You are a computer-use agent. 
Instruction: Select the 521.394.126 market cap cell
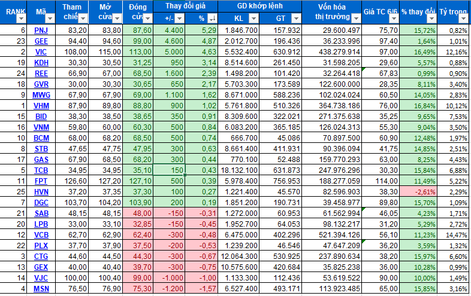[x=331, y=235]
